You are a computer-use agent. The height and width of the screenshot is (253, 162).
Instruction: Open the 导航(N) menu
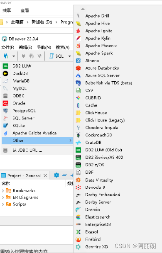click(x=44, y=47)
